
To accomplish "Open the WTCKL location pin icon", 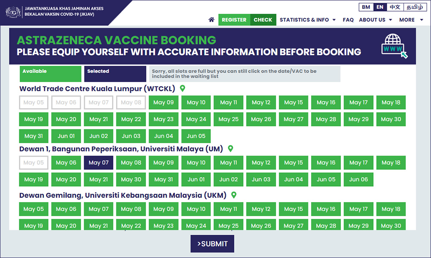I will [x=182, y=88].
